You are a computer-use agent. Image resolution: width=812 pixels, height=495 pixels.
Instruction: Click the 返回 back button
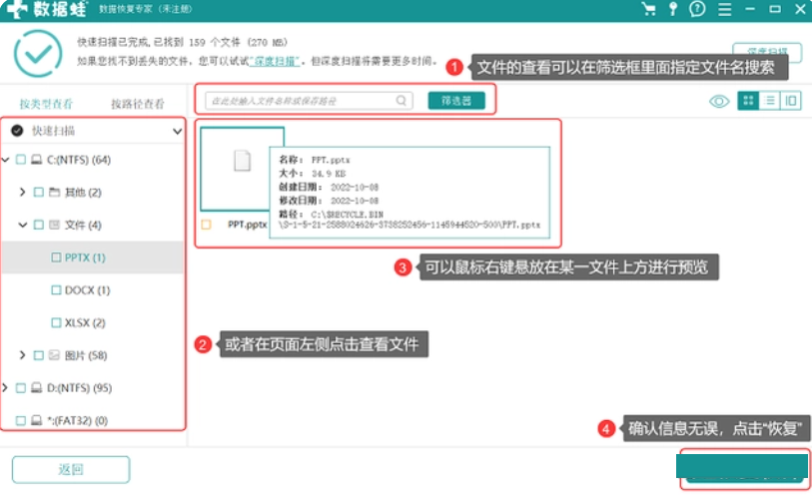(71, 469)
